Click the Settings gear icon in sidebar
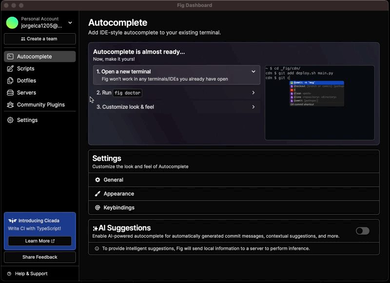Screen dimensions: 390x283 pos(10,120)
